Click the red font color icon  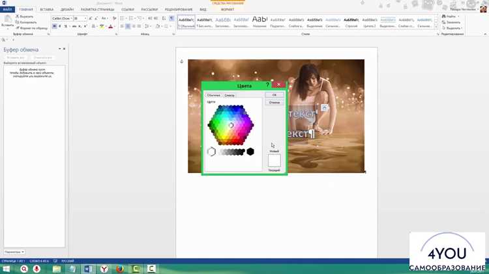[x=110, y=27]
